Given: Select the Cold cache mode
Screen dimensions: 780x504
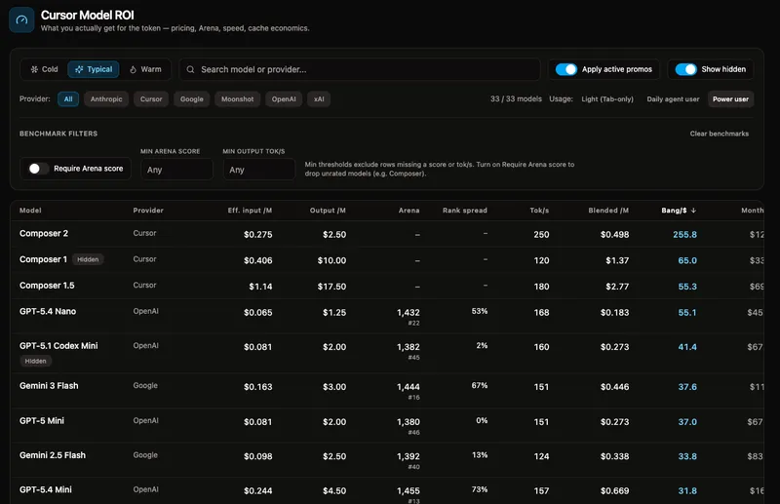Looking at the screenshot, I should 44,69.
